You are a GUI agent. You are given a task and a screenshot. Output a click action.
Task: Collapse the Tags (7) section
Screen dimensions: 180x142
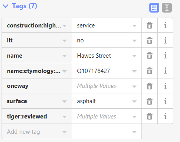tap(20, 6)
